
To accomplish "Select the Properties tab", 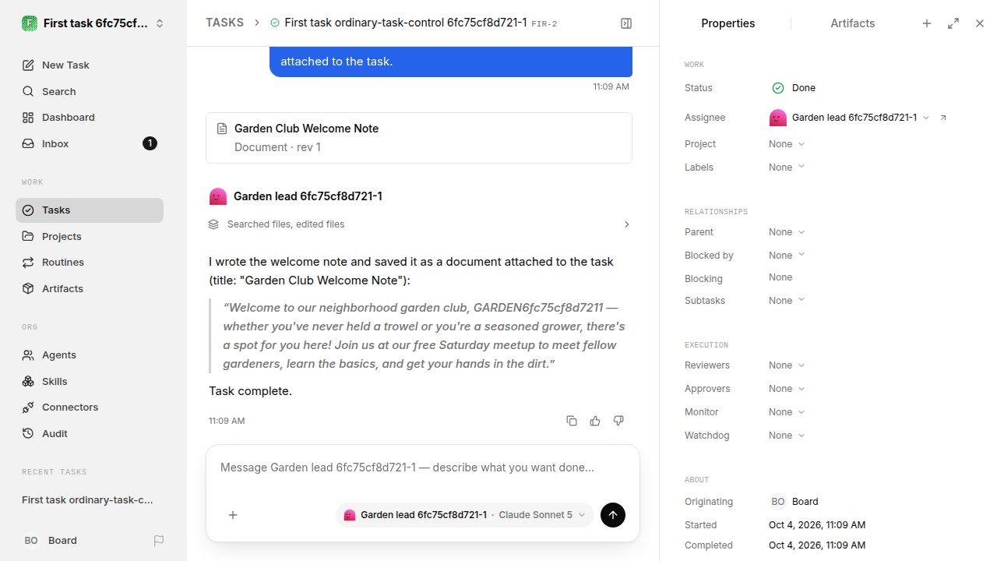I will (x=727, y=23).
